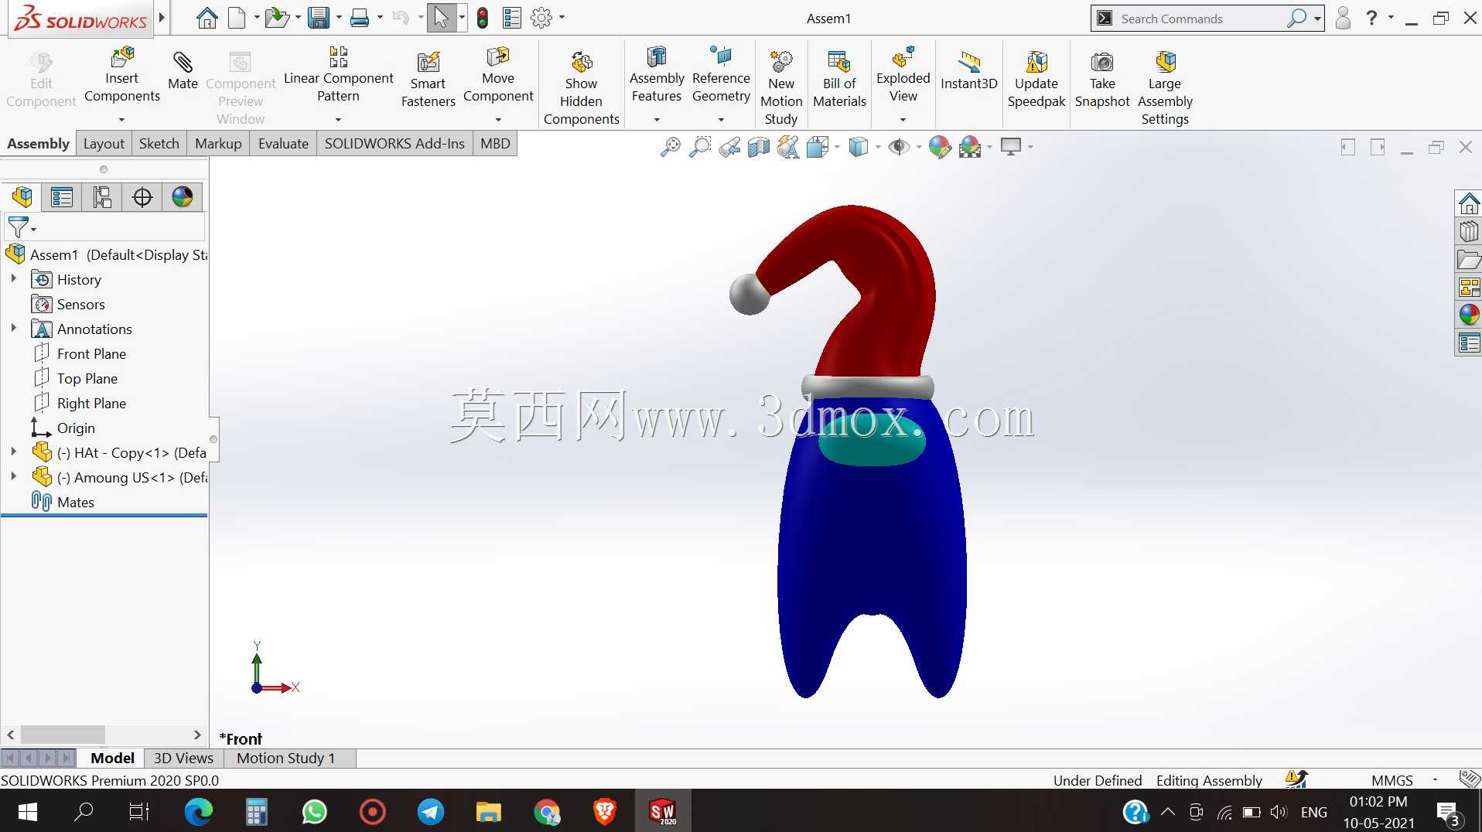Click the Save icon in the toolbar
This screenshot has width=1482, height=832.
click(x=318, y=17)
